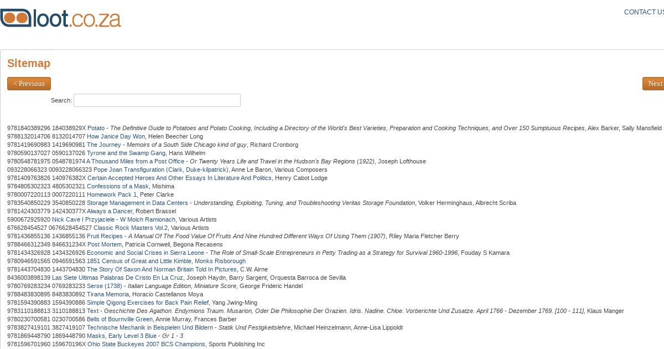Open Confessions of a Mask link
The image size is (664, 349).
pos(118,186)
